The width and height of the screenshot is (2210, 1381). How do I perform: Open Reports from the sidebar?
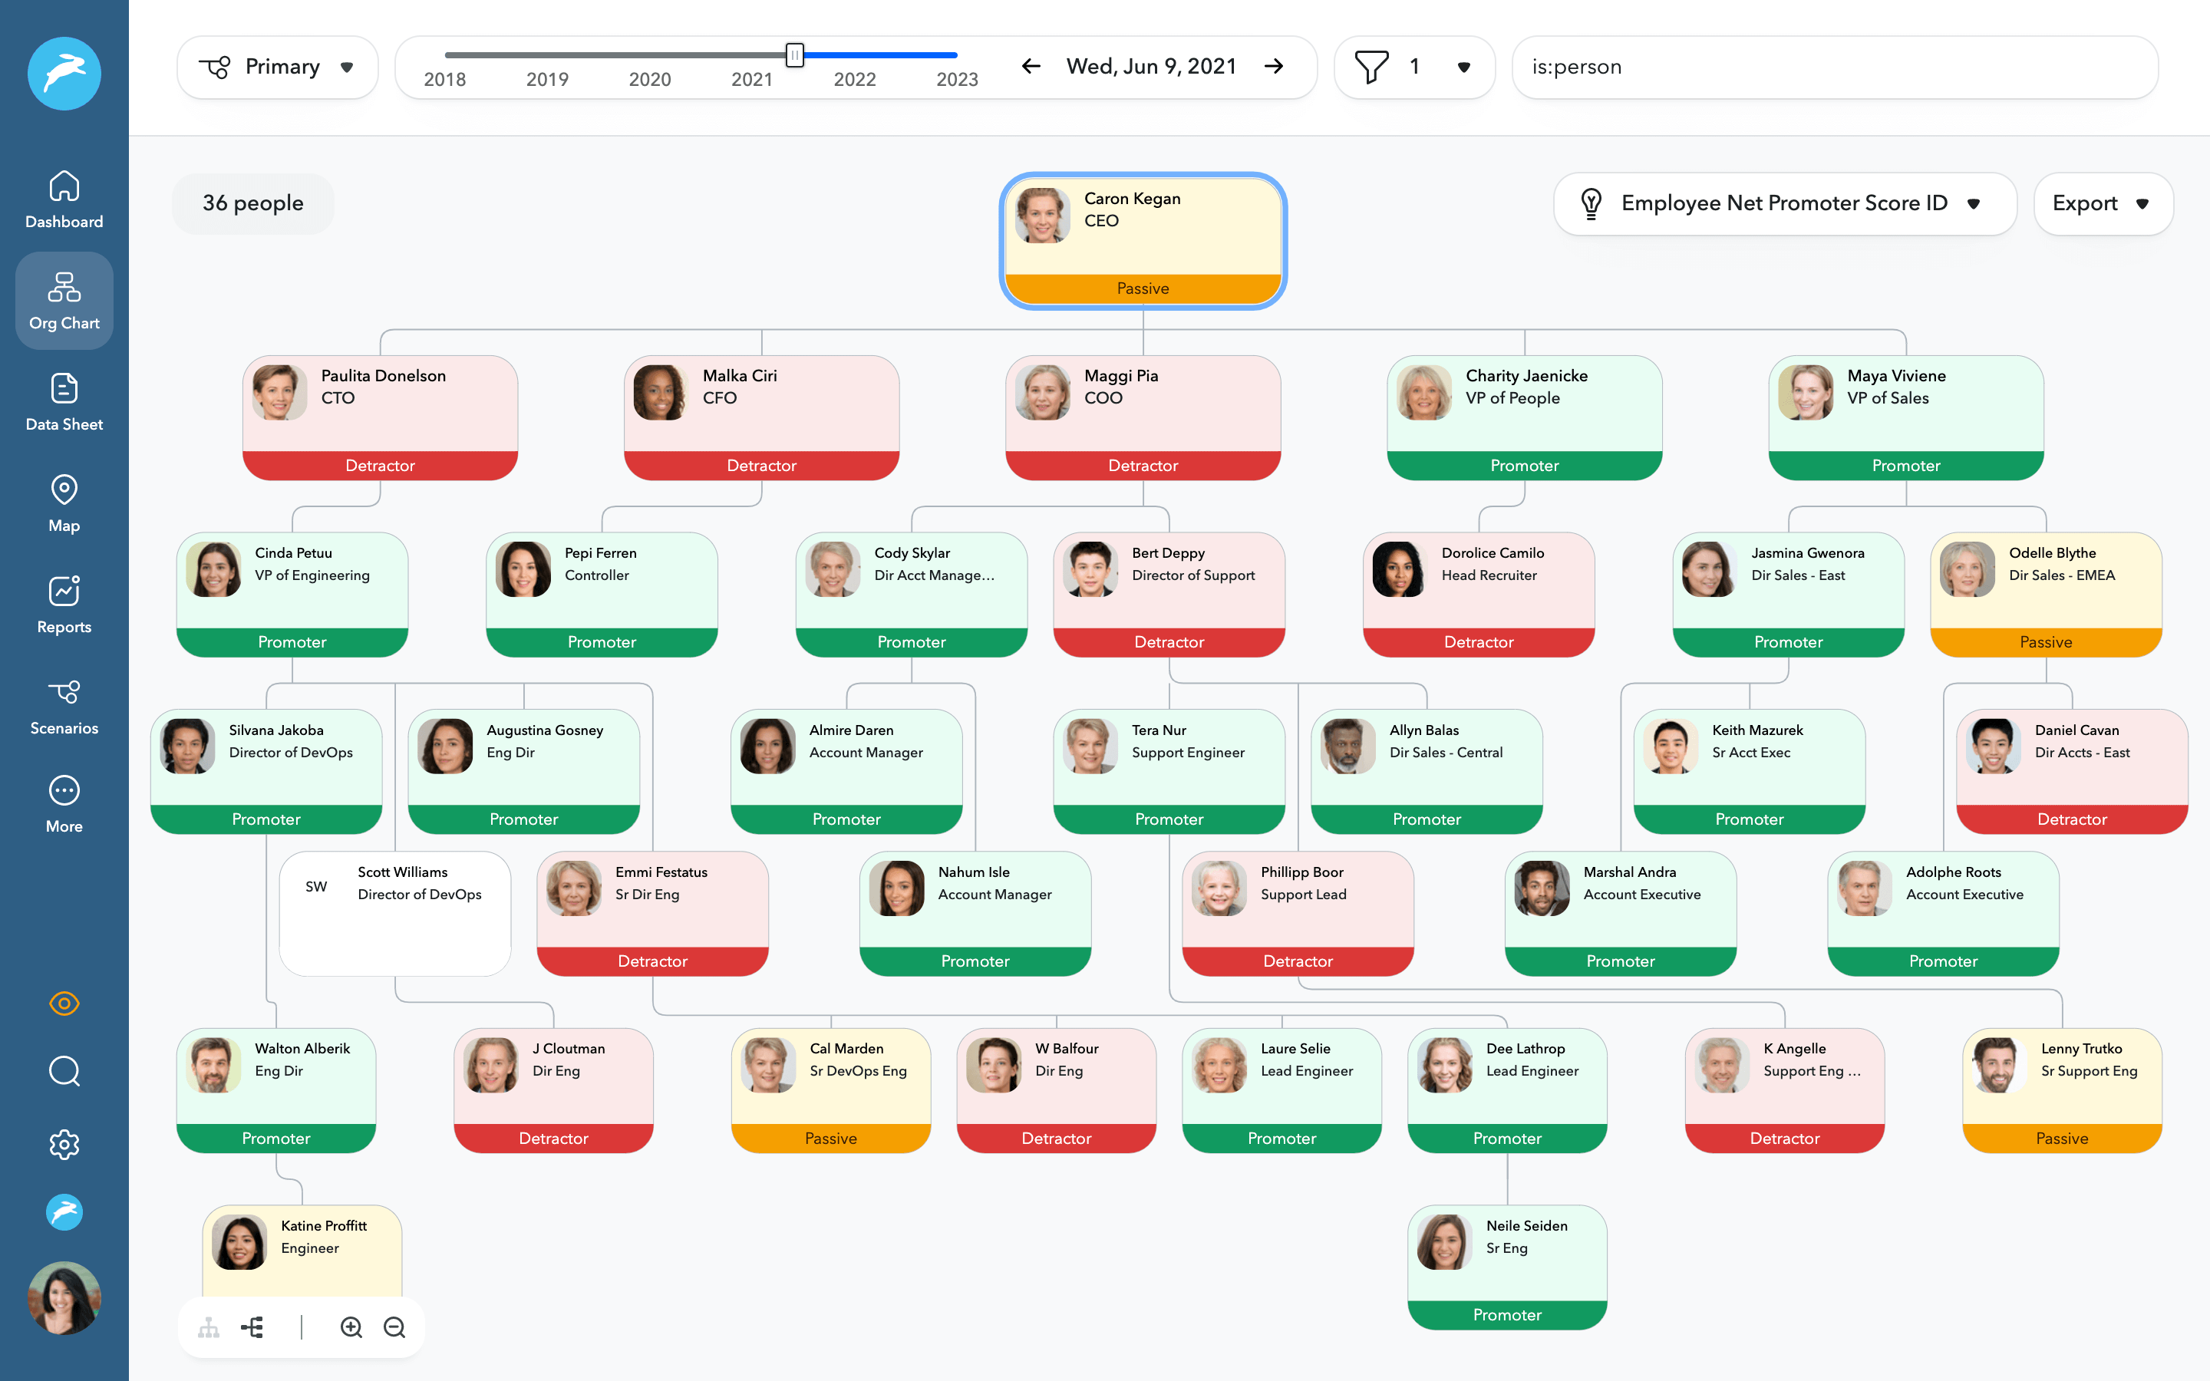coord(64,603)
